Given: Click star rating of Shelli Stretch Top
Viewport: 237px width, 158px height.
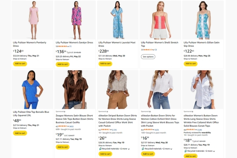Looking at the screenshot, I should 148,50.
